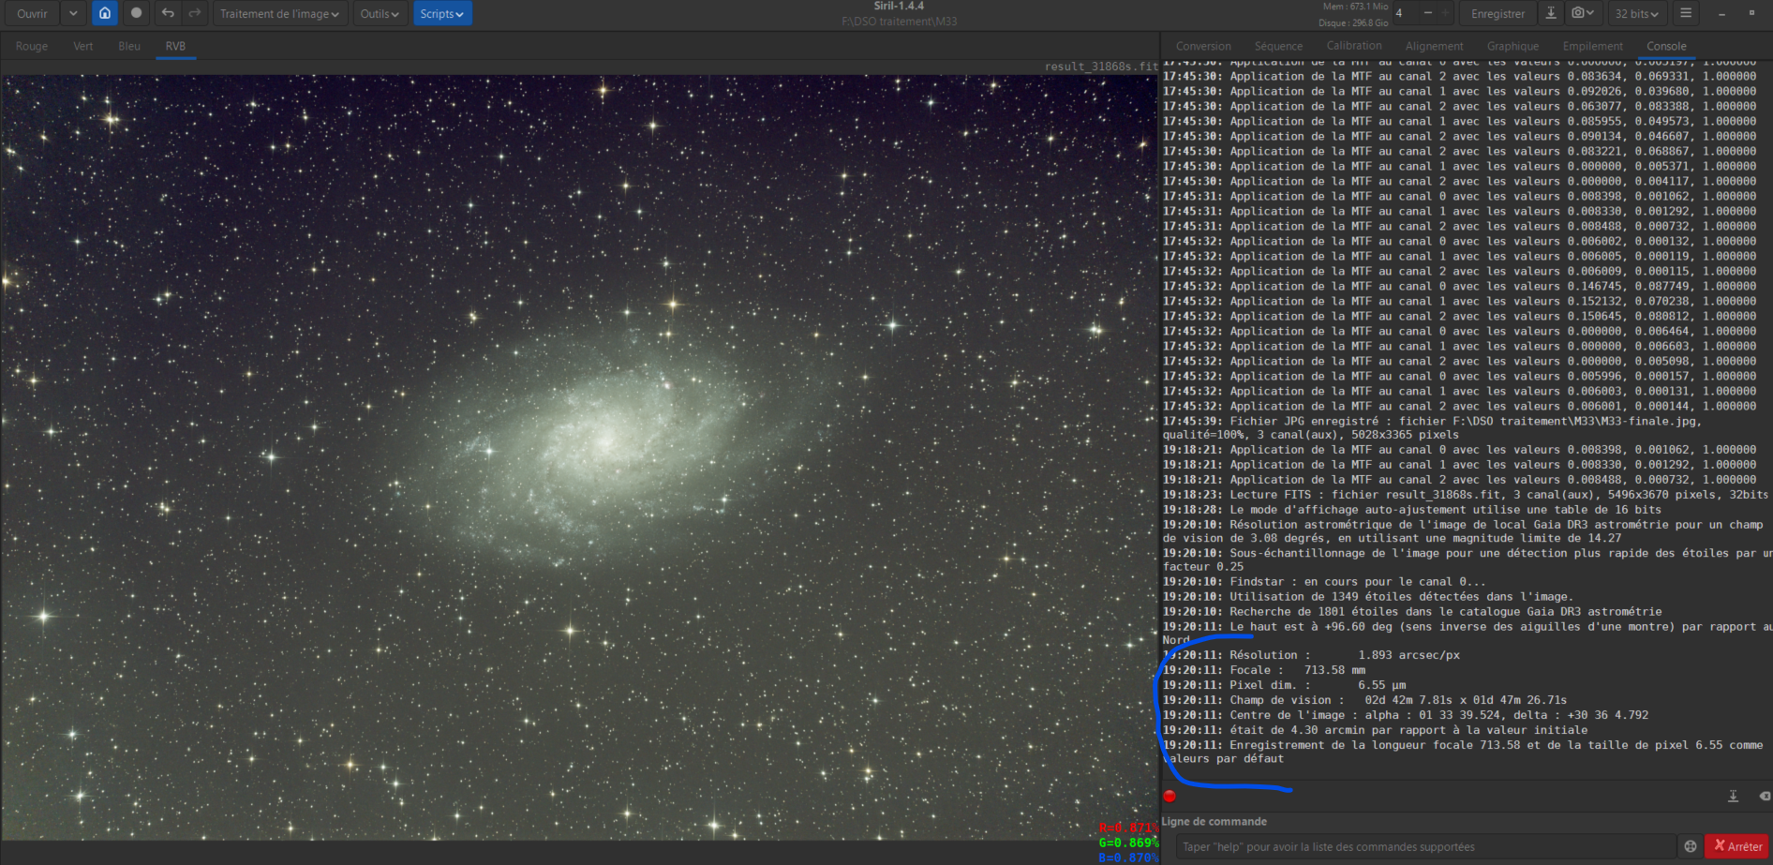Click the red Arrêter button
The width and height of the screenshot is (1773, 865).
click(x=1737, y=846)
